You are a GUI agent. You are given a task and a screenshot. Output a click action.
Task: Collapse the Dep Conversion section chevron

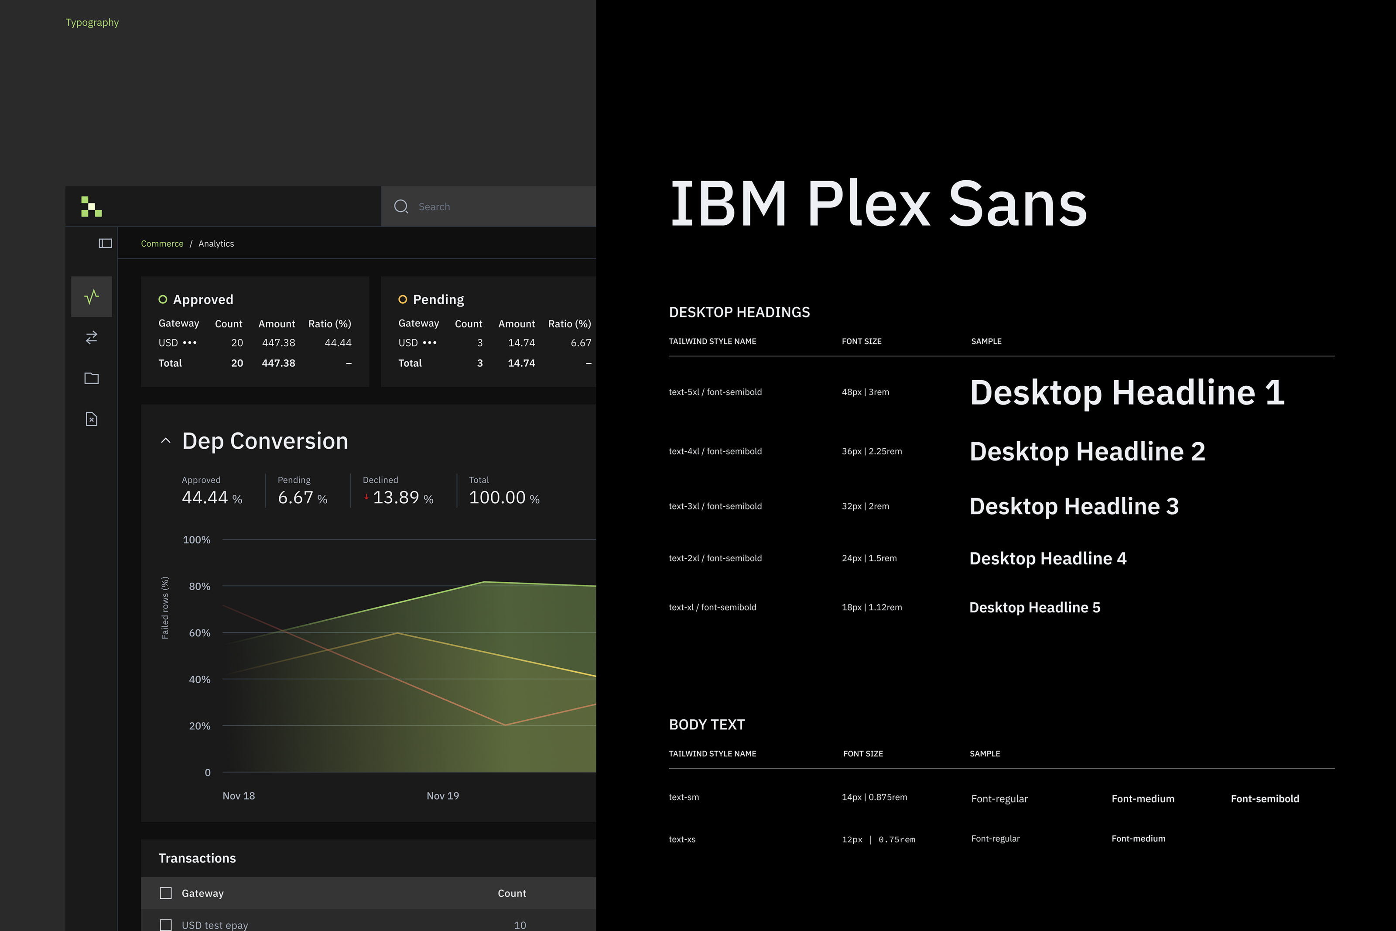click(x=165, y=440)
